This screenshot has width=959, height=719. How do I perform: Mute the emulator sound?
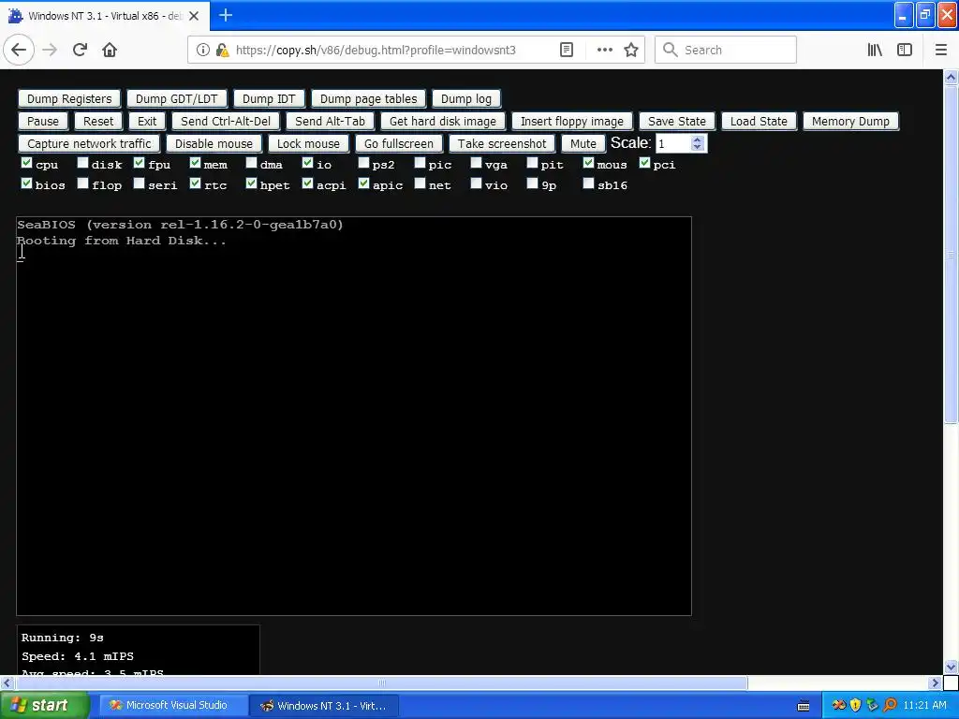(x=583, y=143)
